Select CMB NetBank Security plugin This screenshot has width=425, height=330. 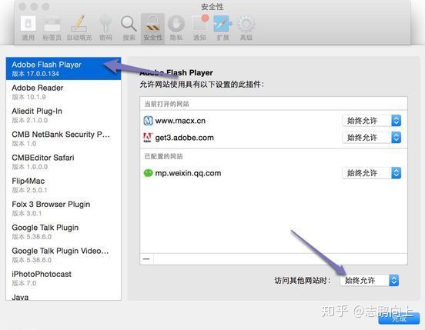pyautogui.click(x=63, y=138)
